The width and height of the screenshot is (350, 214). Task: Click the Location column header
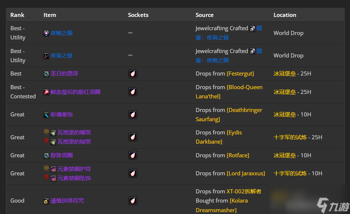click(x=285, y=15)
